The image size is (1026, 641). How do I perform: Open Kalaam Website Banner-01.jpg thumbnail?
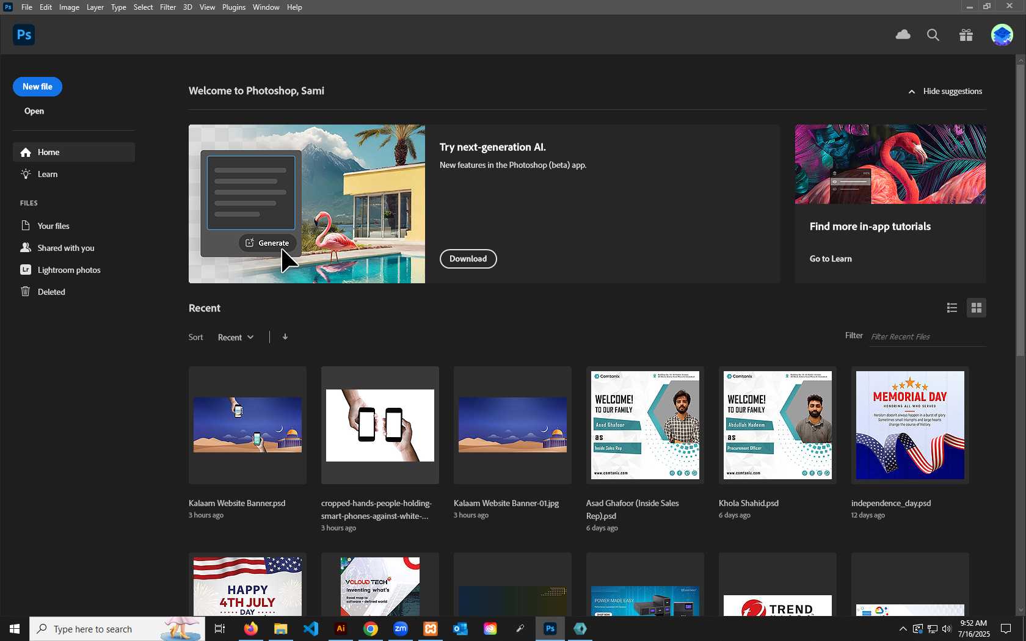coord(512,425)
